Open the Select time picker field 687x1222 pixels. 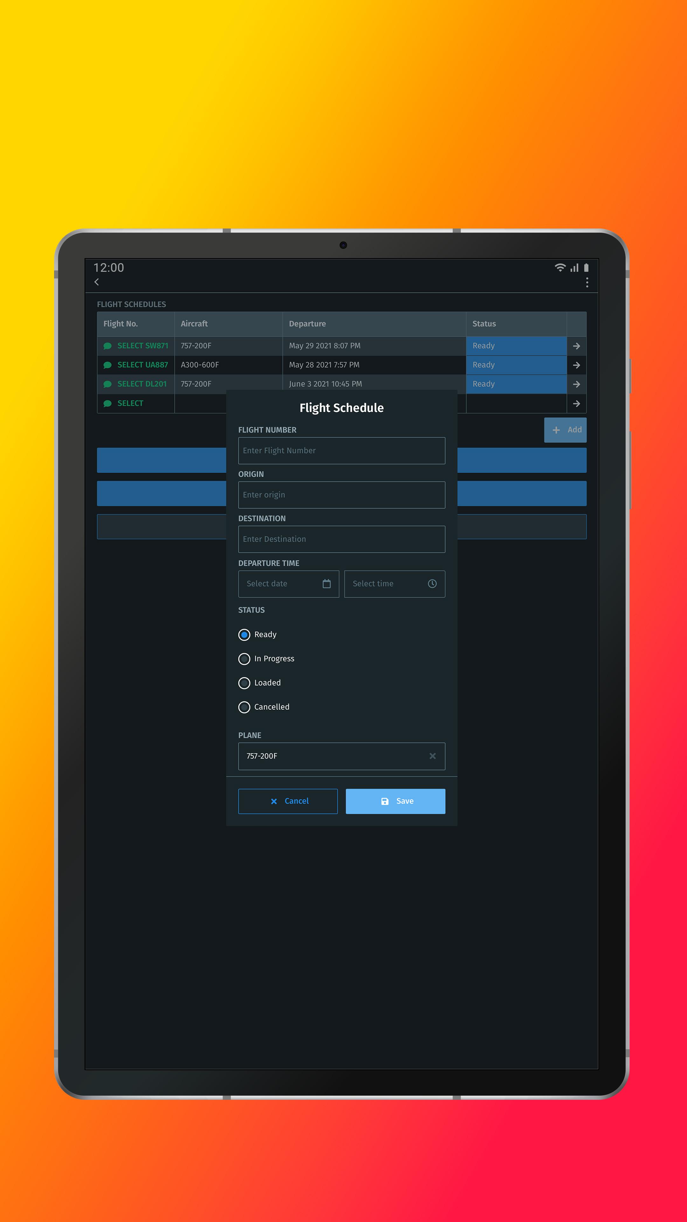click(x=394, y=584)
